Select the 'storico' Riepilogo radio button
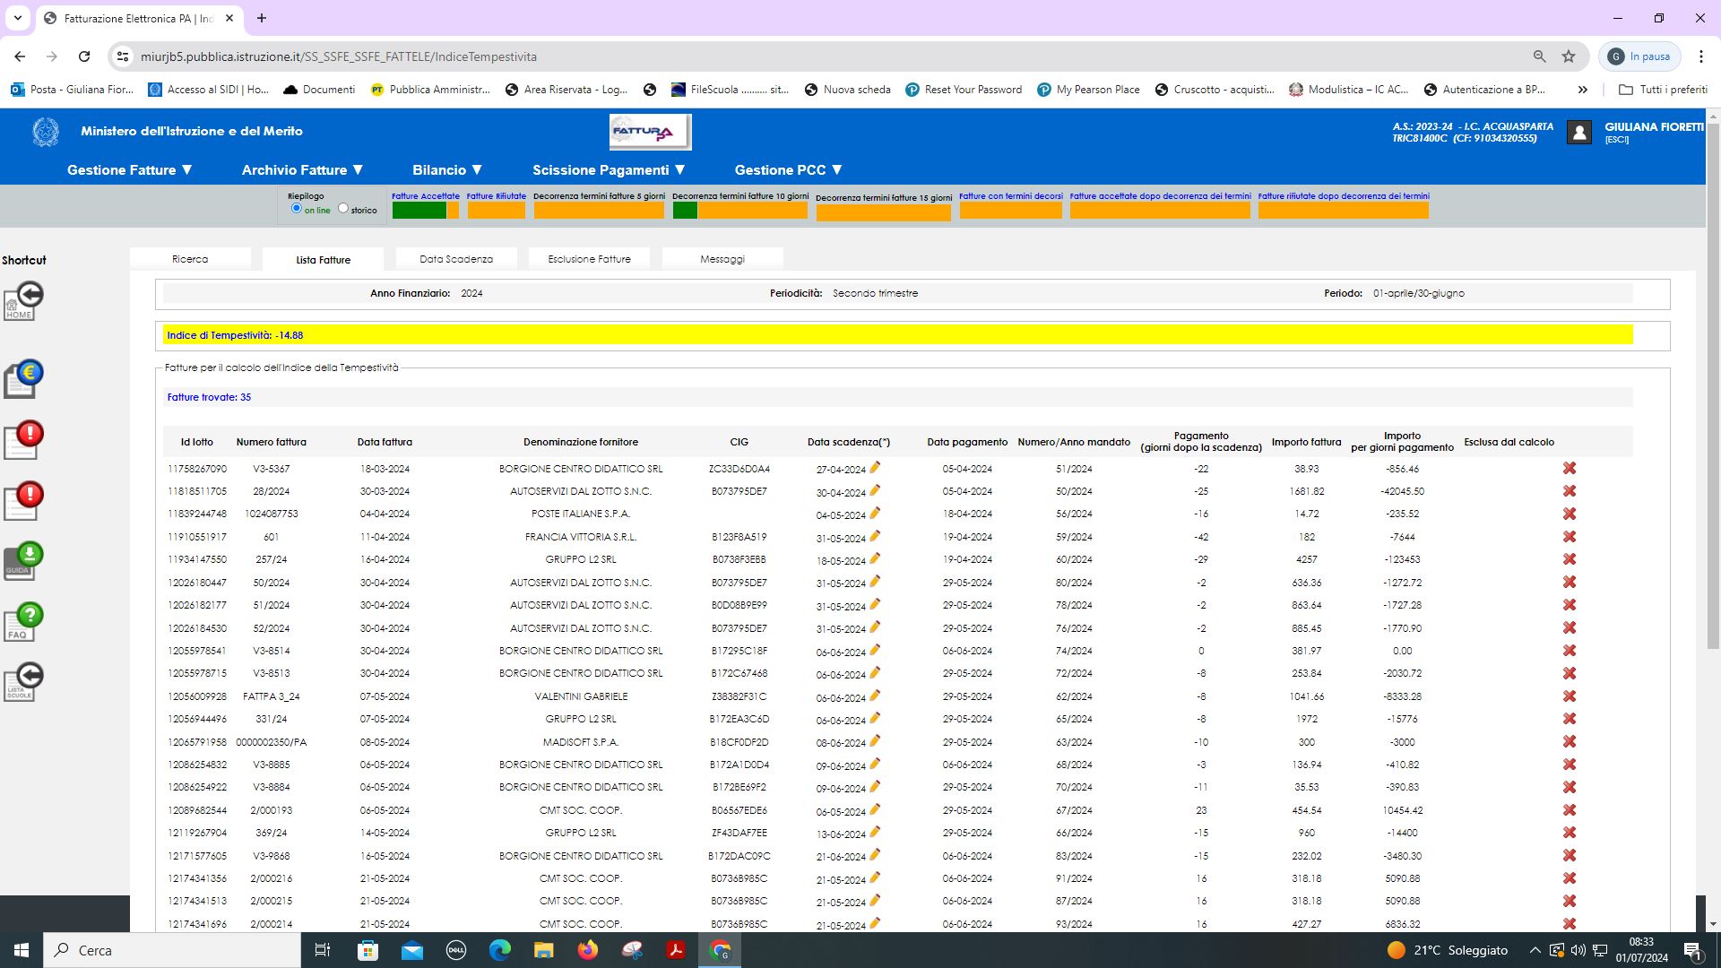Image resolution: width=1721 pixels, height=968 pixels. coord(343,208)
